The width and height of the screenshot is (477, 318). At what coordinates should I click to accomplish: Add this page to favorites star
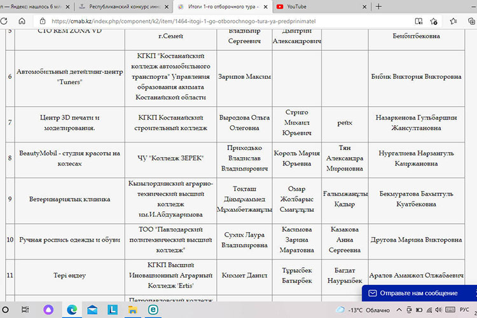434,21
